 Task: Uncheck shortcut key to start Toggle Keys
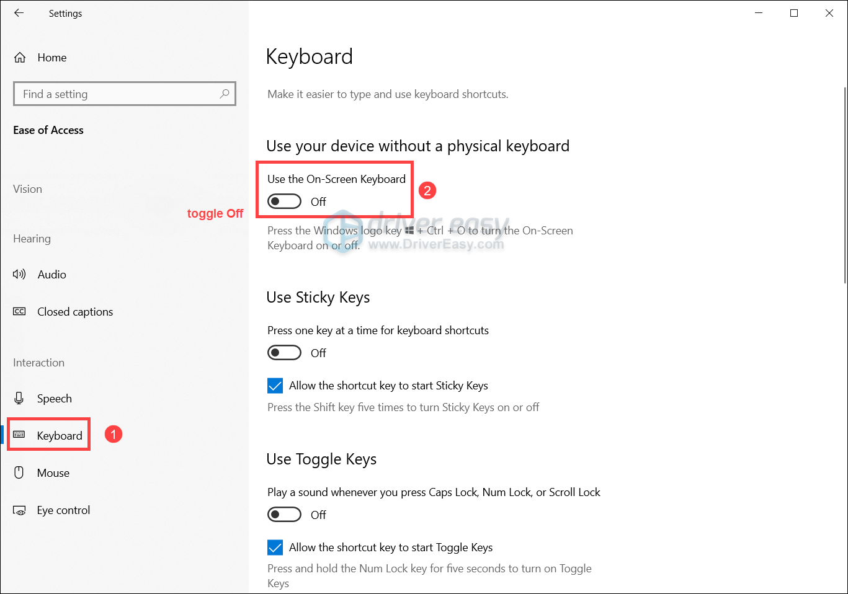[x=275, y=547]
